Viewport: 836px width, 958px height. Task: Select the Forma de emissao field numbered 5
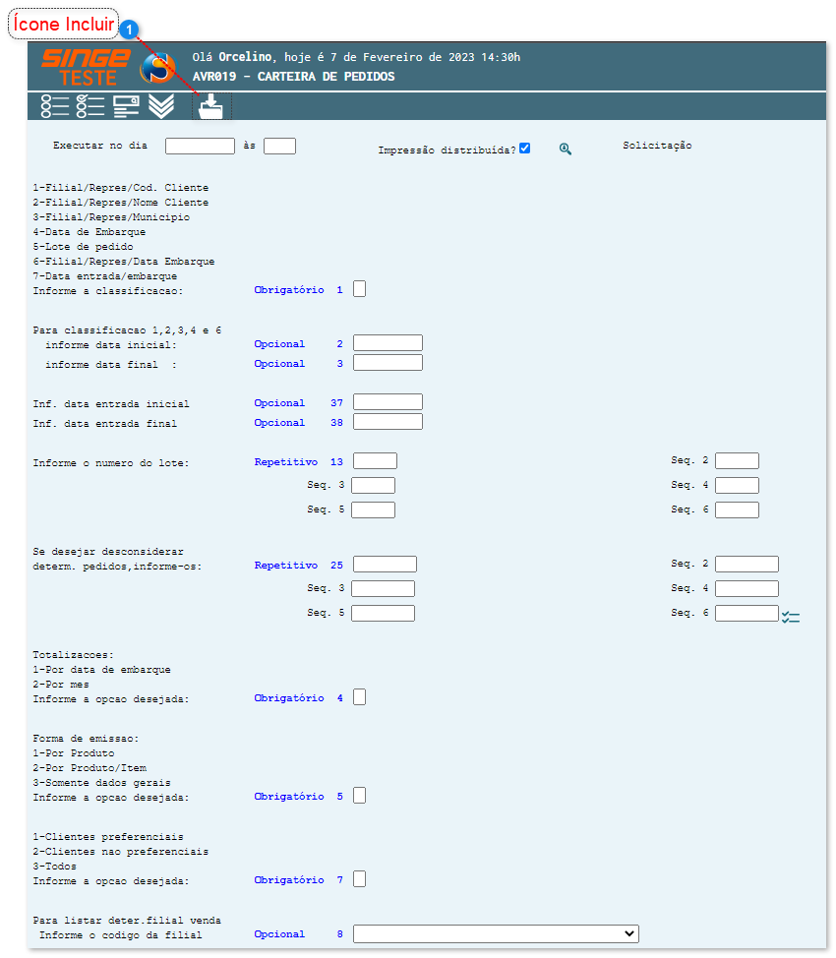point(360,796)
